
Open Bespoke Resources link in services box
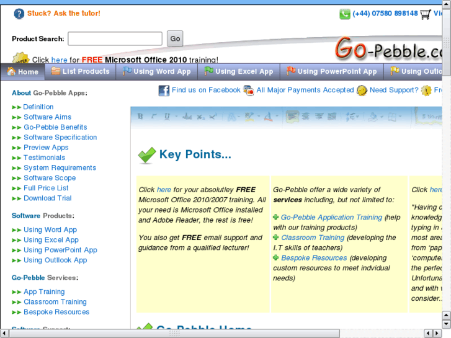(314, 258)
